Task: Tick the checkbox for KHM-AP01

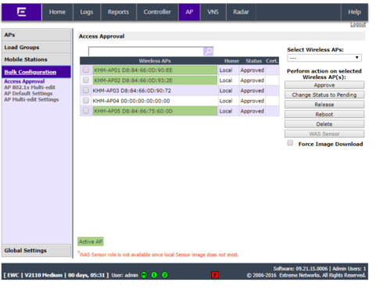Action: pyautogui.click(x=86, y=70)
